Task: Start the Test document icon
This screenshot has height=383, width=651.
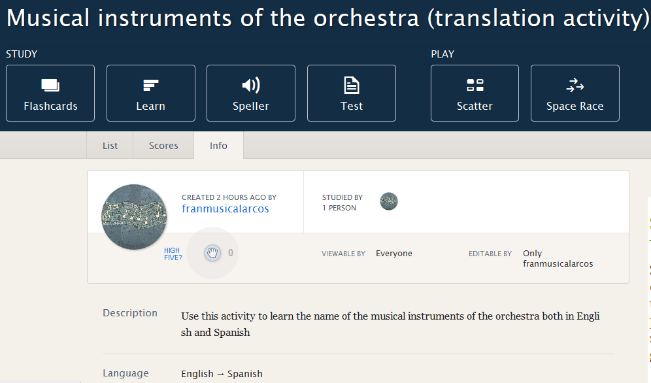Action: pyautogui.click(x=352, y=86)
